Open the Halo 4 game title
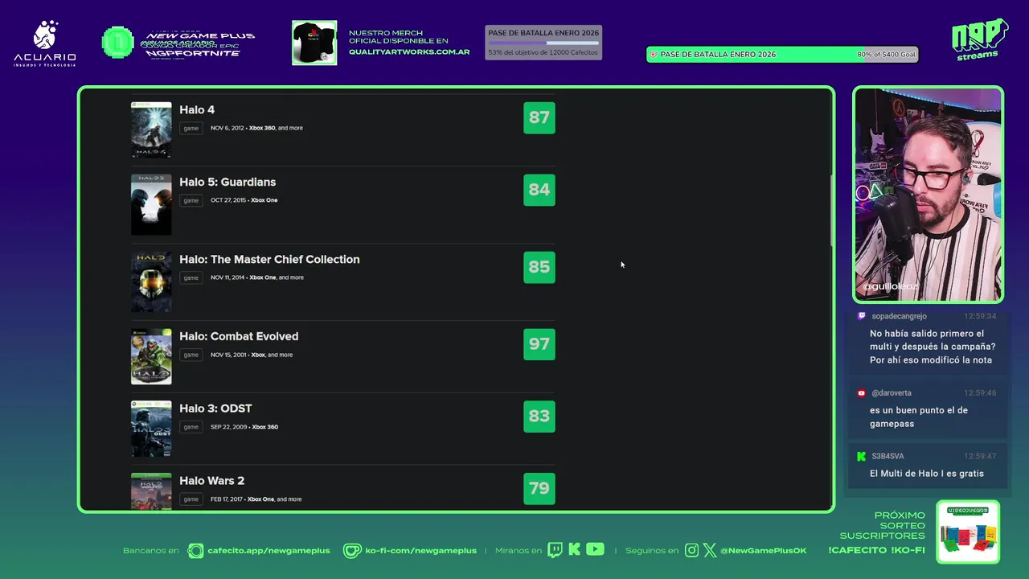The height and width of the screenshot is (579, 1029). point(197,110)
